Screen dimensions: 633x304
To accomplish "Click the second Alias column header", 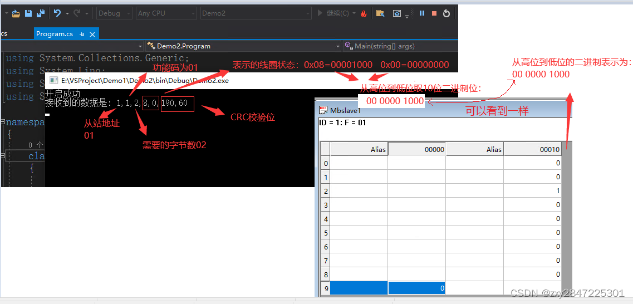I will [475, 149].
